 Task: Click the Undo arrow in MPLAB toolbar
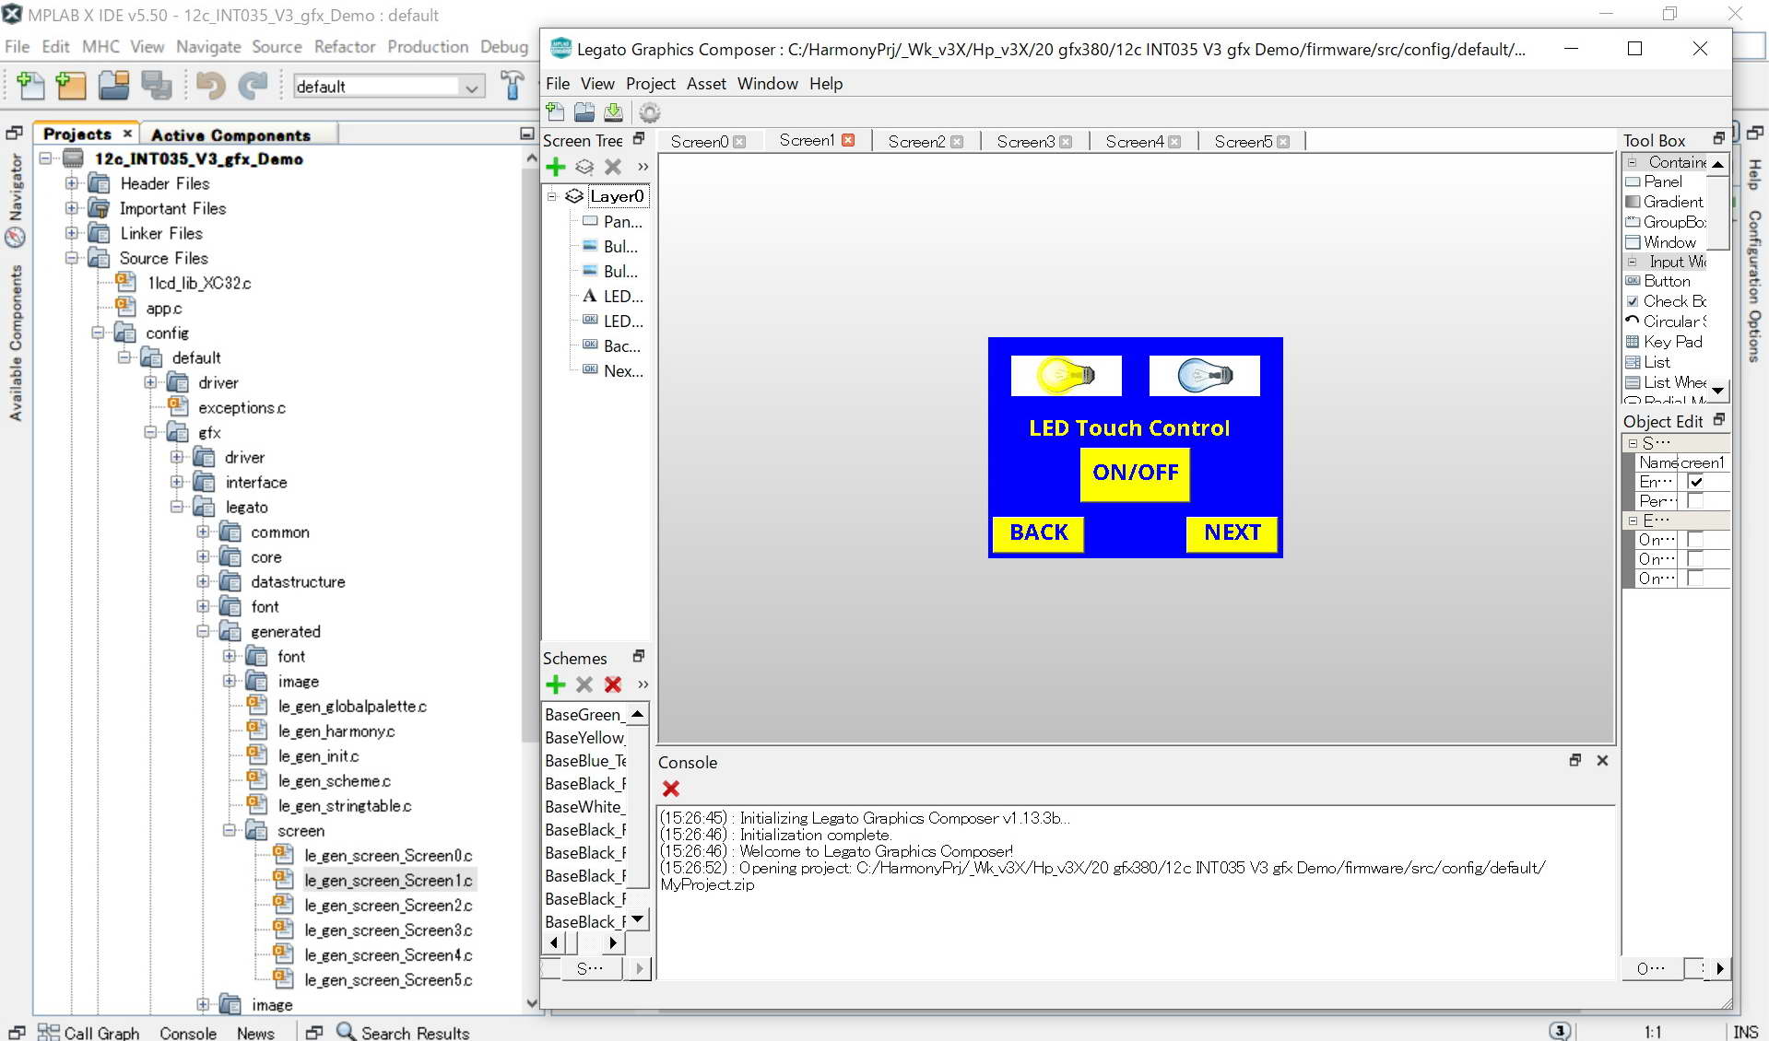click(211, 86)
